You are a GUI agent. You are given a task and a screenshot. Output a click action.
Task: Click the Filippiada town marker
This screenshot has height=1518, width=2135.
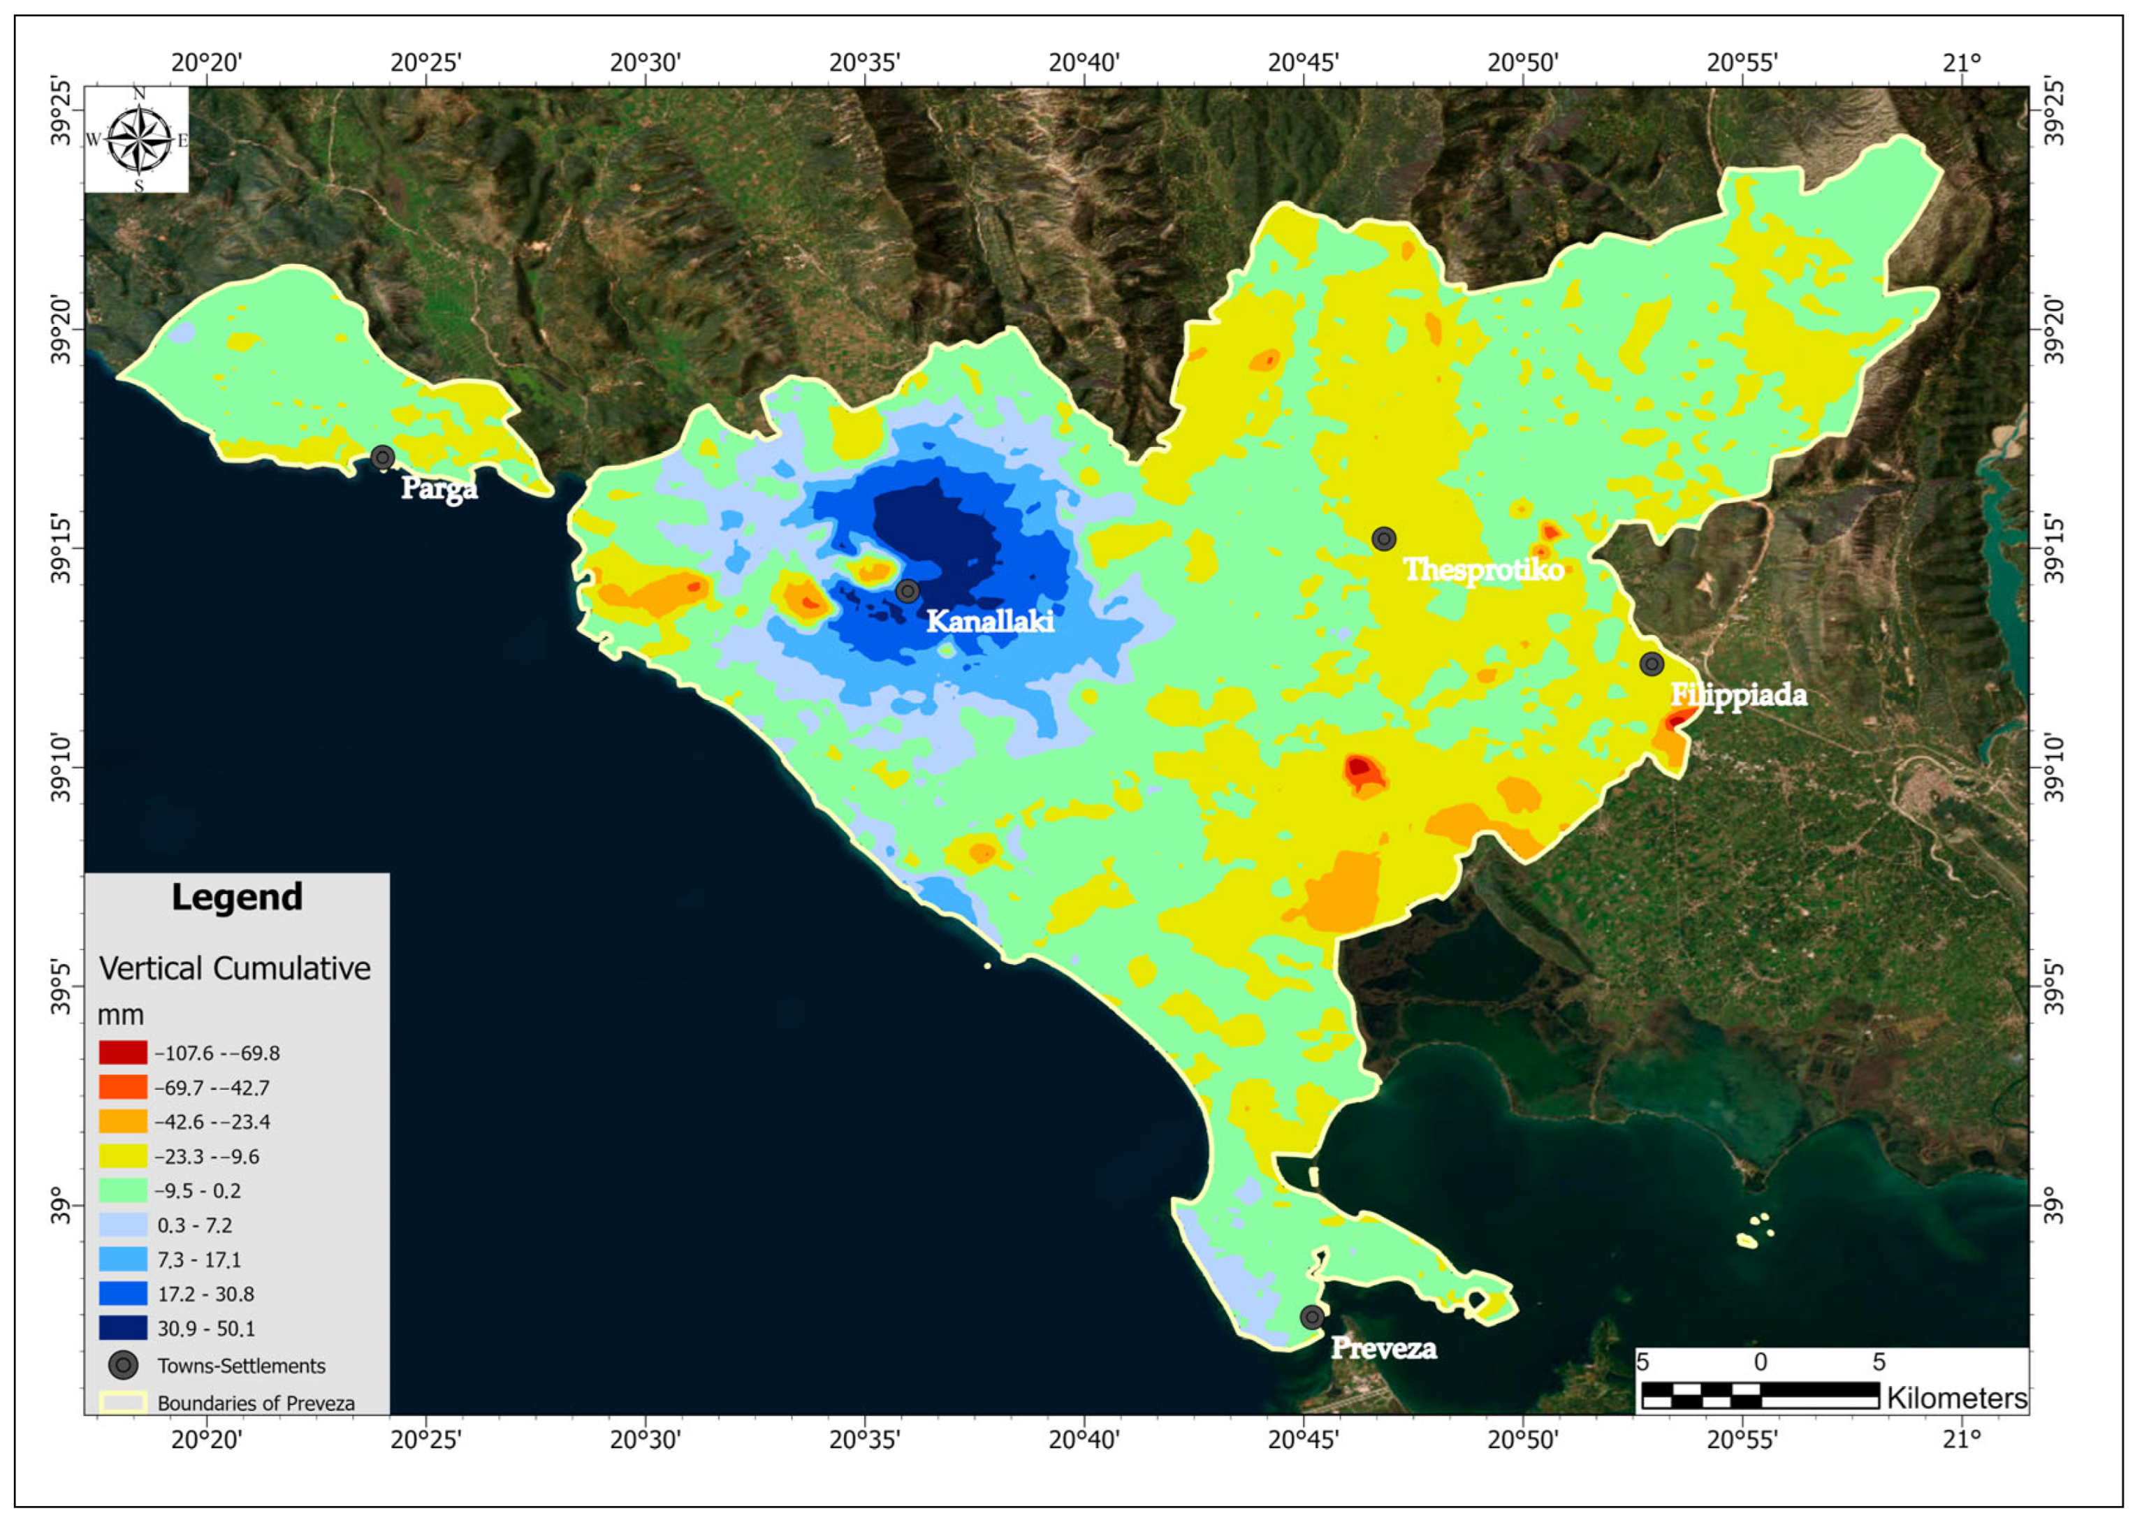[x=1652, y=664]
